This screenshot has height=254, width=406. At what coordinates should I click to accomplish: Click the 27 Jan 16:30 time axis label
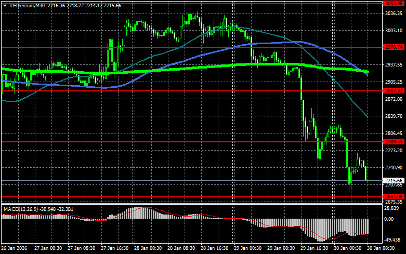116,249
